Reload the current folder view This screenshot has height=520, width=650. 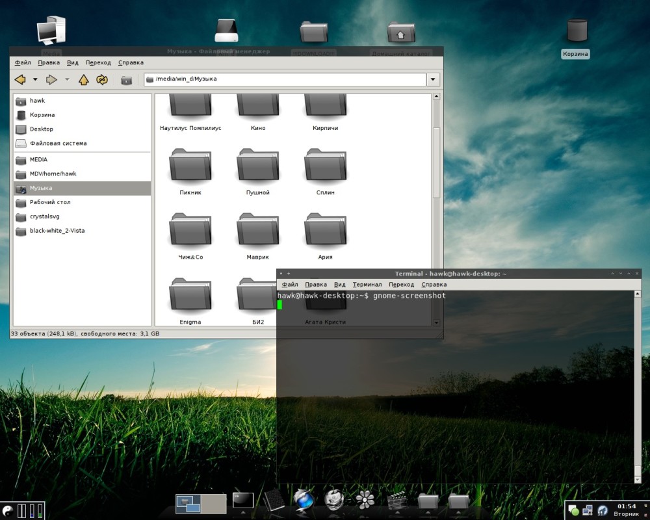[102, 79]
